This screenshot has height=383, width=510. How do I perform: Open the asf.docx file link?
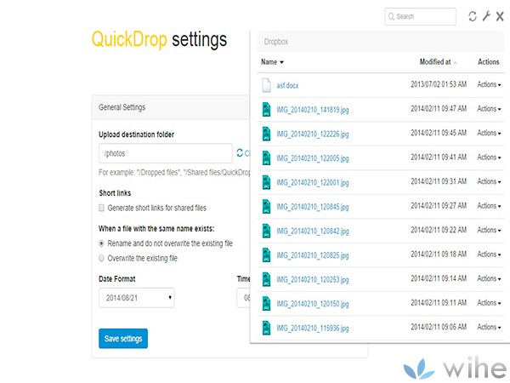click(287, 86)
